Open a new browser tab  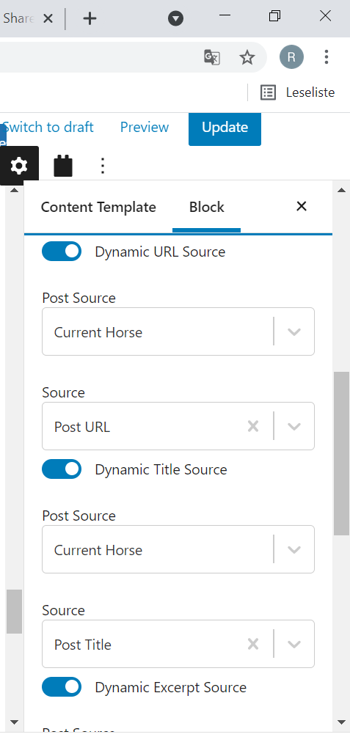90,18
